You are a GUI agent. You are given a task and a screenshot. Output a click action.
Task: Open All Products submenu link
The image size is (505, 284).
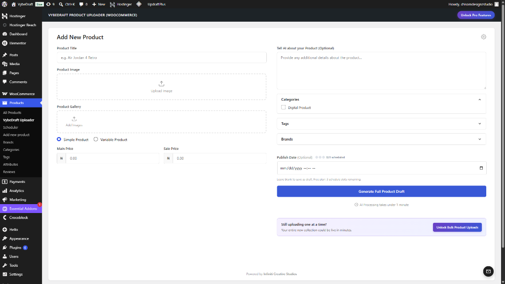pyautogui.click(x=12, y=113)
